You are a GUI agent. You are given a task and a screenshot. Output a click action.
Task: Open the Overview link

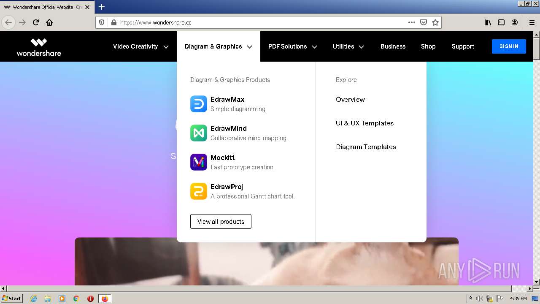[x=350, y=100]
